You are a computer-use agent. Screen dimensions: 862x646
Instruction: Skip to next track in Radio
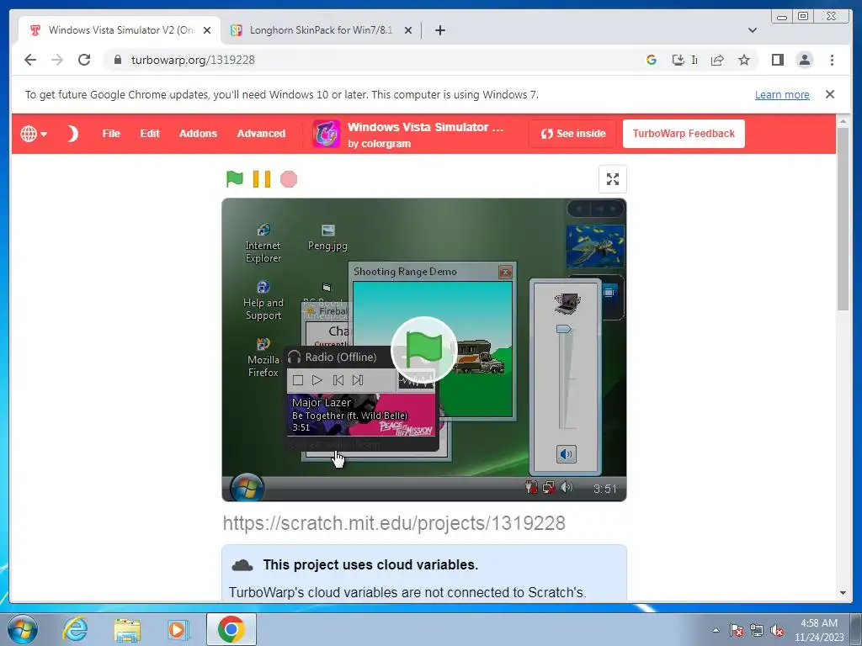click(x=358, y=380)
